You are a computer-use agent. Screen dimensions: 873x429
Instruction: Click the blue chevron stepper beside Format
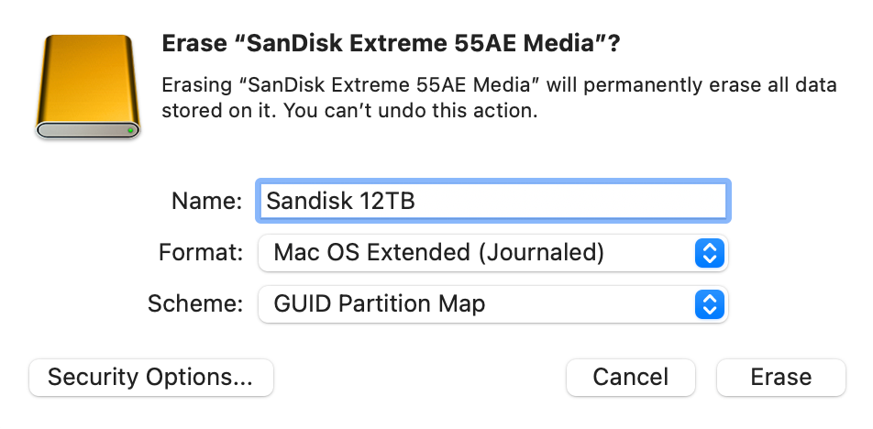[710, 253]
